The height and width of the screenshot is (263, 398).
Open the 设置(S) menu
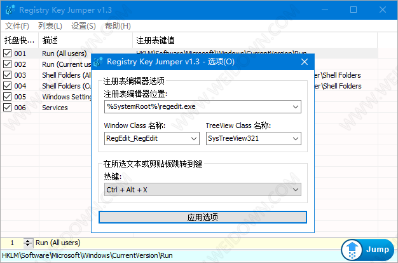(x=83, y=26)
